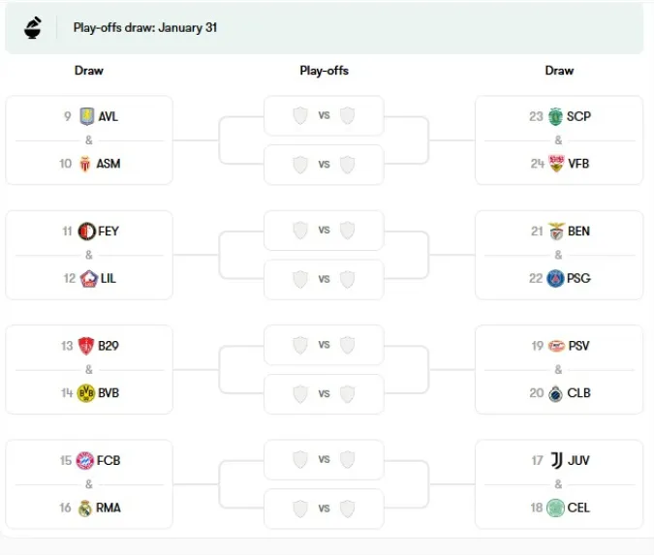654x555 pixels.
Task: Click the Feyenoord club crest
Action: (85, 231)
